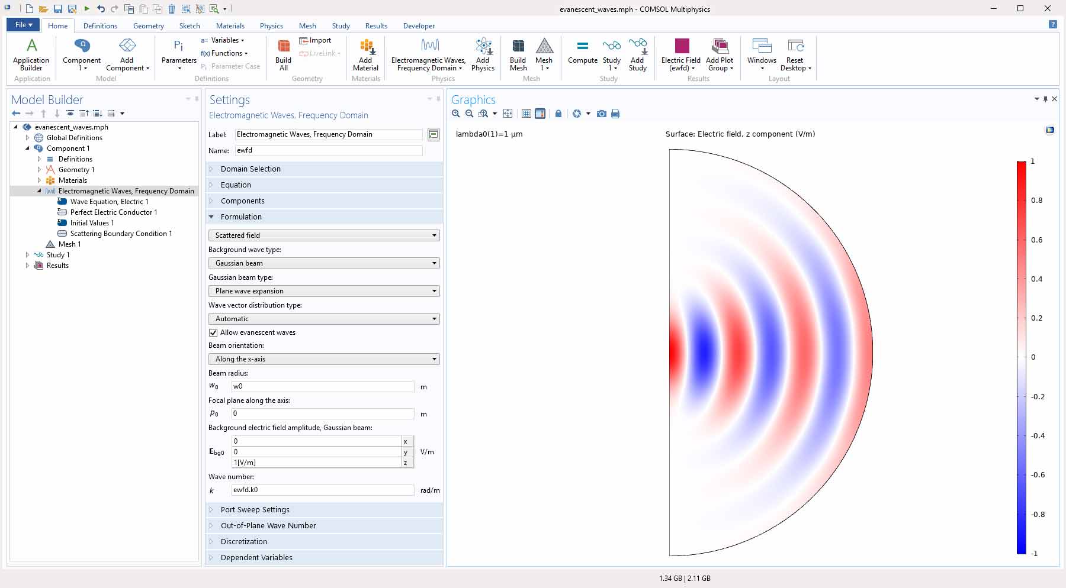The width and height of the screenshot is (1066, 588).
Task: Expand the Port Sweep Settings section
Action: tap(255, 509)
